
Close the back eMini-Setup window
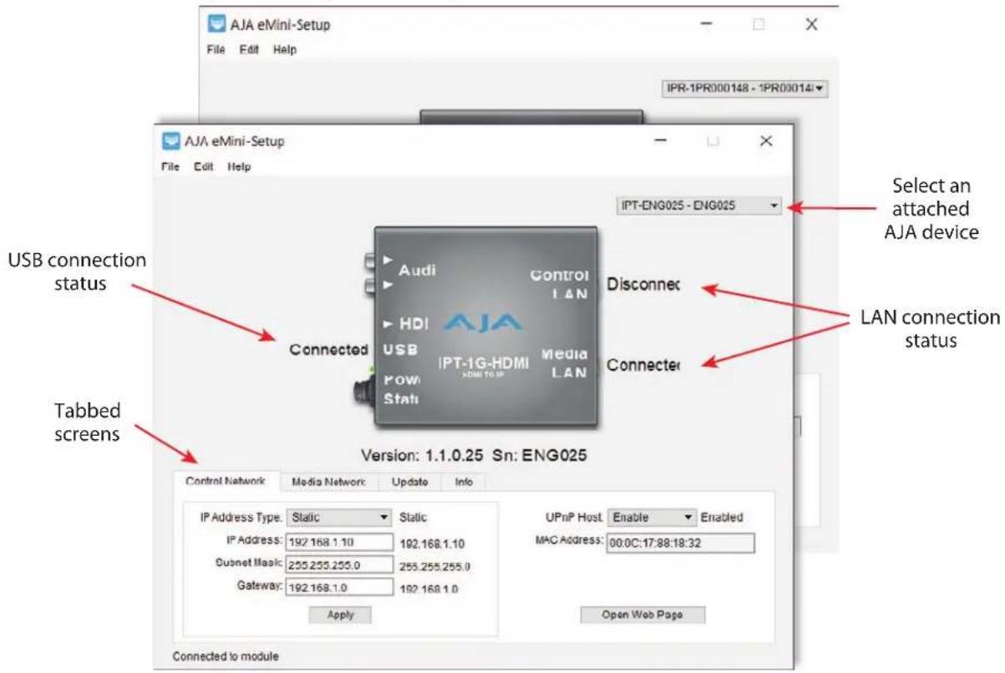[810, 25]
